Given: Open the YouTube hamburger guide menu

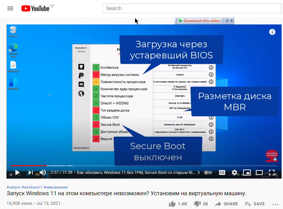Looking at the screenshot, I should coord(10,8).
